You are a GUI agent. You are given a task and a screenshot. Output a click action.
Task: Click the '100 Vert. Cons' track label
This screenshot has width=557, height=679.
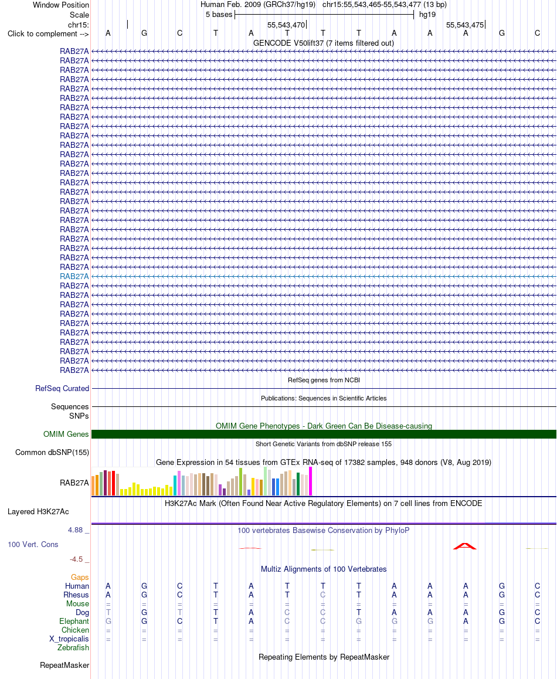tap(33, 544)
